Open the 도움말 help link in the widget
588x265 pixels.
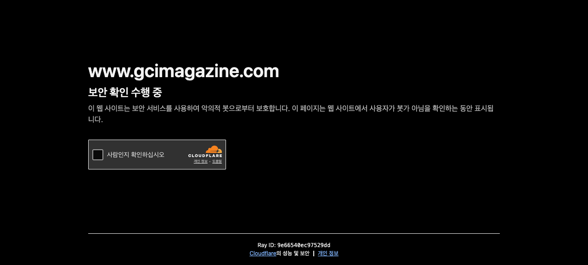tap(216, 161)
